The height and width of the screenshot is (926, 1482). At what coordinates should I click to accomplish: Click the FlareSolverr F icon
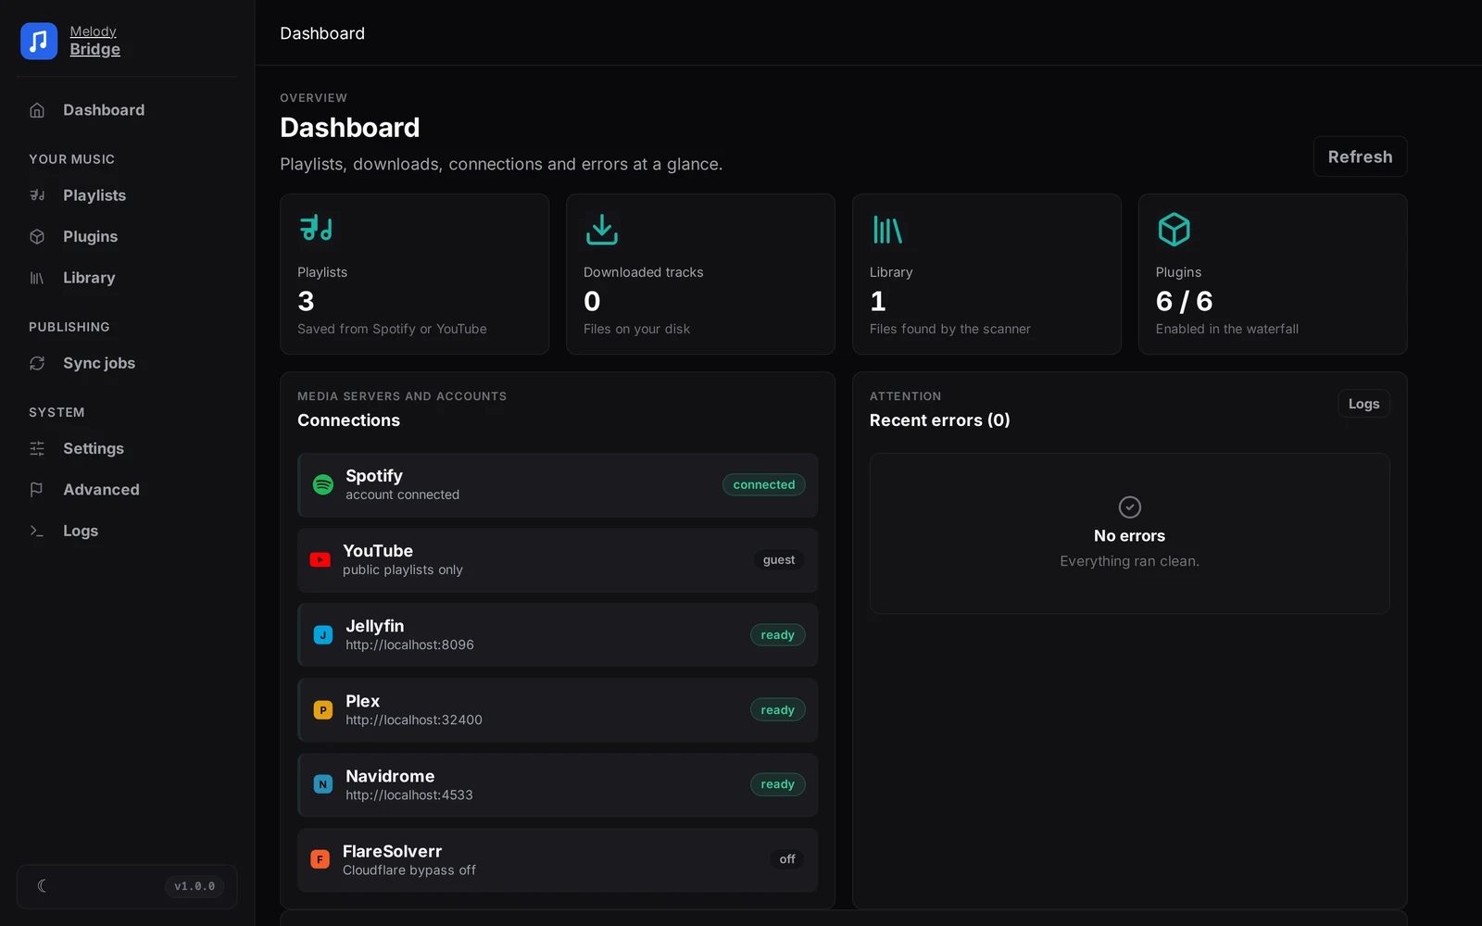(x=320, y=859)
